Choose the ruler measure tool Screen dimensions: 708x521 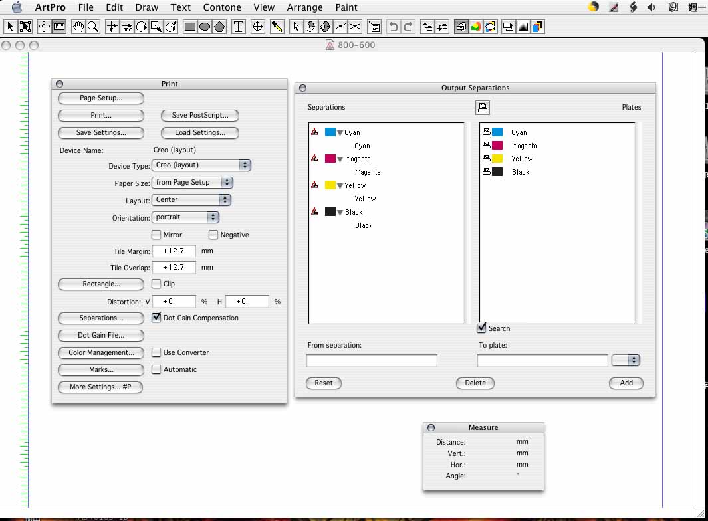pyautogui.click(x=59, y=27)
